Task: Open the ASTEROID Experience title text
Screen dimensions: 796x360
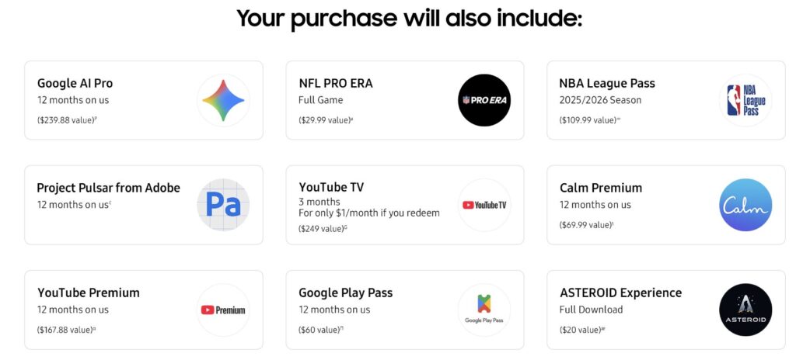Action: pyautogui.click(x=620, y=292)
